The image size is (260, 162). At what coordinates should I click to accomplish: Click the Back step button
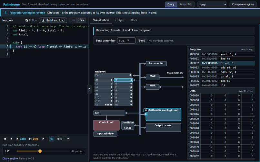click(21, 139)
